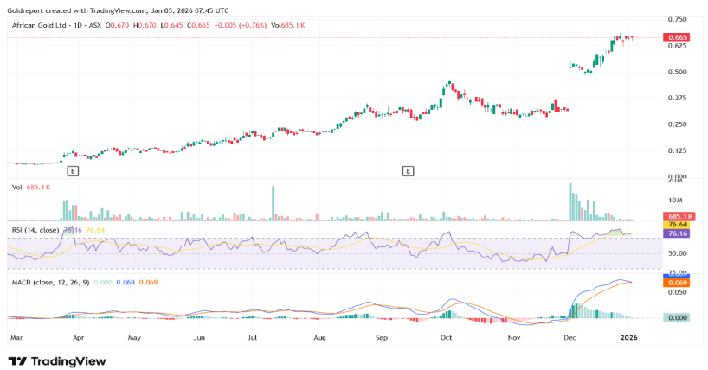Click the April earnings E marker

[73, 171]
